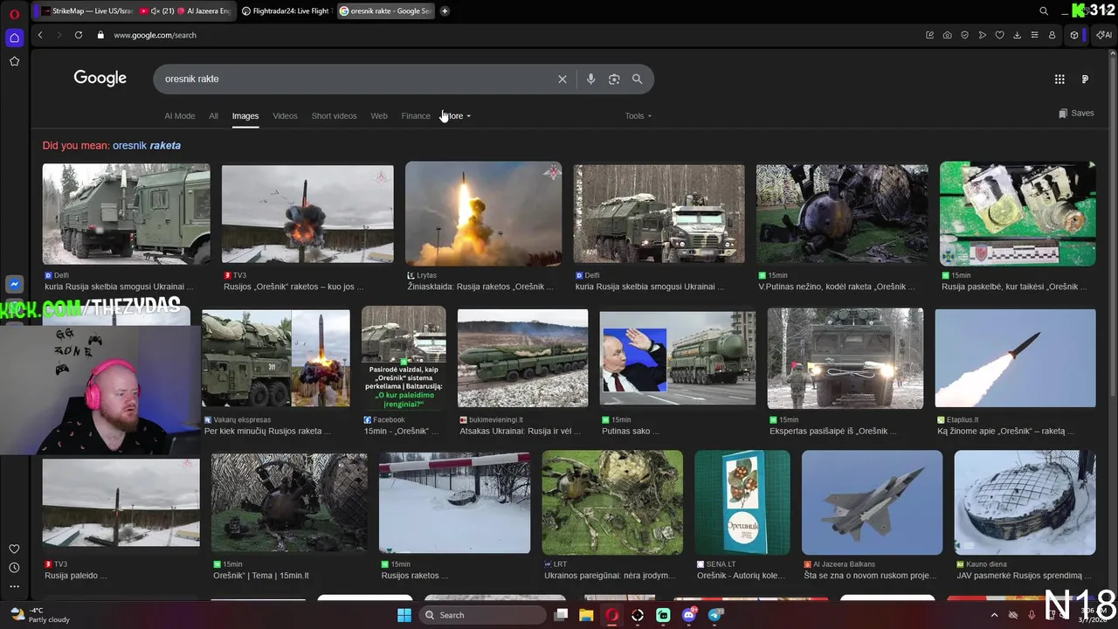
Task: Open sidebar heart personal news icon
Action: point(14,549)
